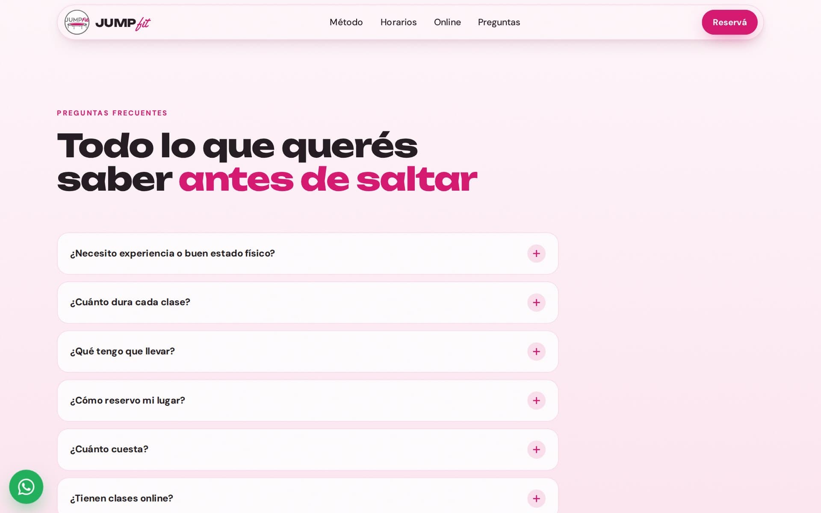Expand plus icon for ¿Cuánto dura cada clase?
Image resolution: width=821 pixels, height=513 pixels.
point(536,303)
